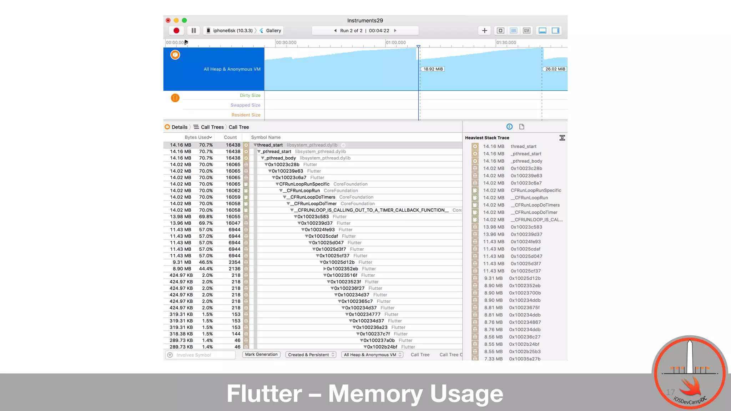Collapse the __CFRunLoopDoTimers node
Screen dimensions: 731x411
(285, 197)
